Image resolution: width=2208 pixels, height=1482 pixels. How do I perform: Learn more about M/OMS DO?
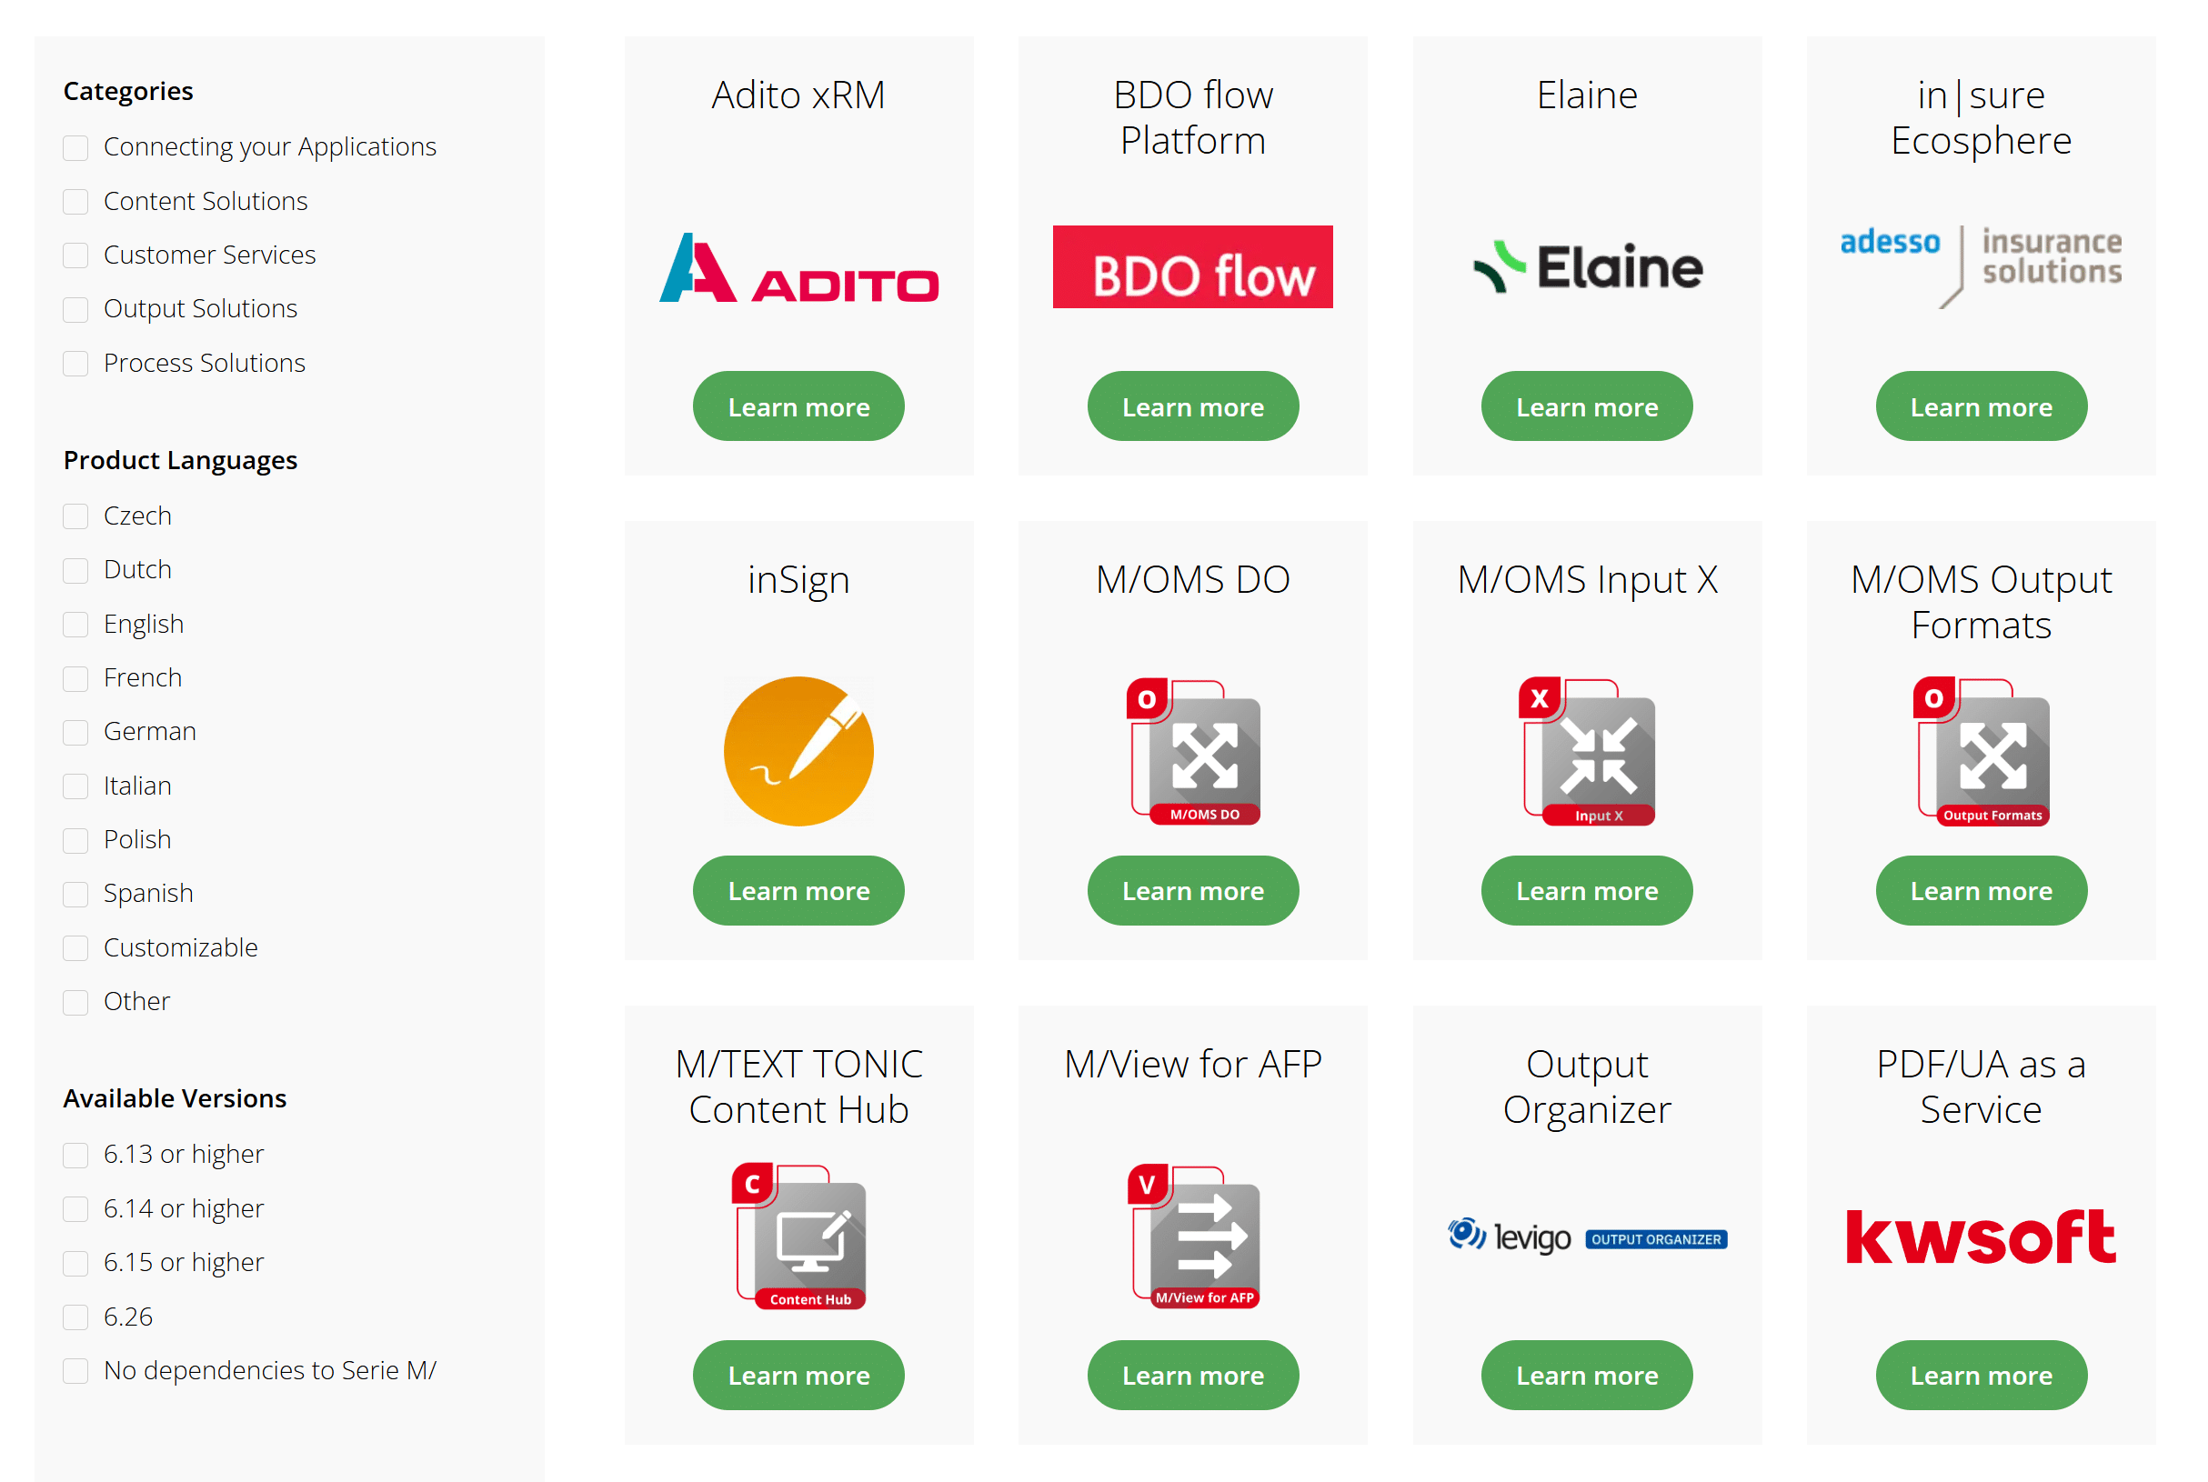1193,890
